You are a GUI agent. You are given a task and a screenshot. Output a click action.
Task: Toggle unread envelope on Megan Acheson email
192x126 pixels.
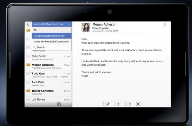[x=28, y=65]
